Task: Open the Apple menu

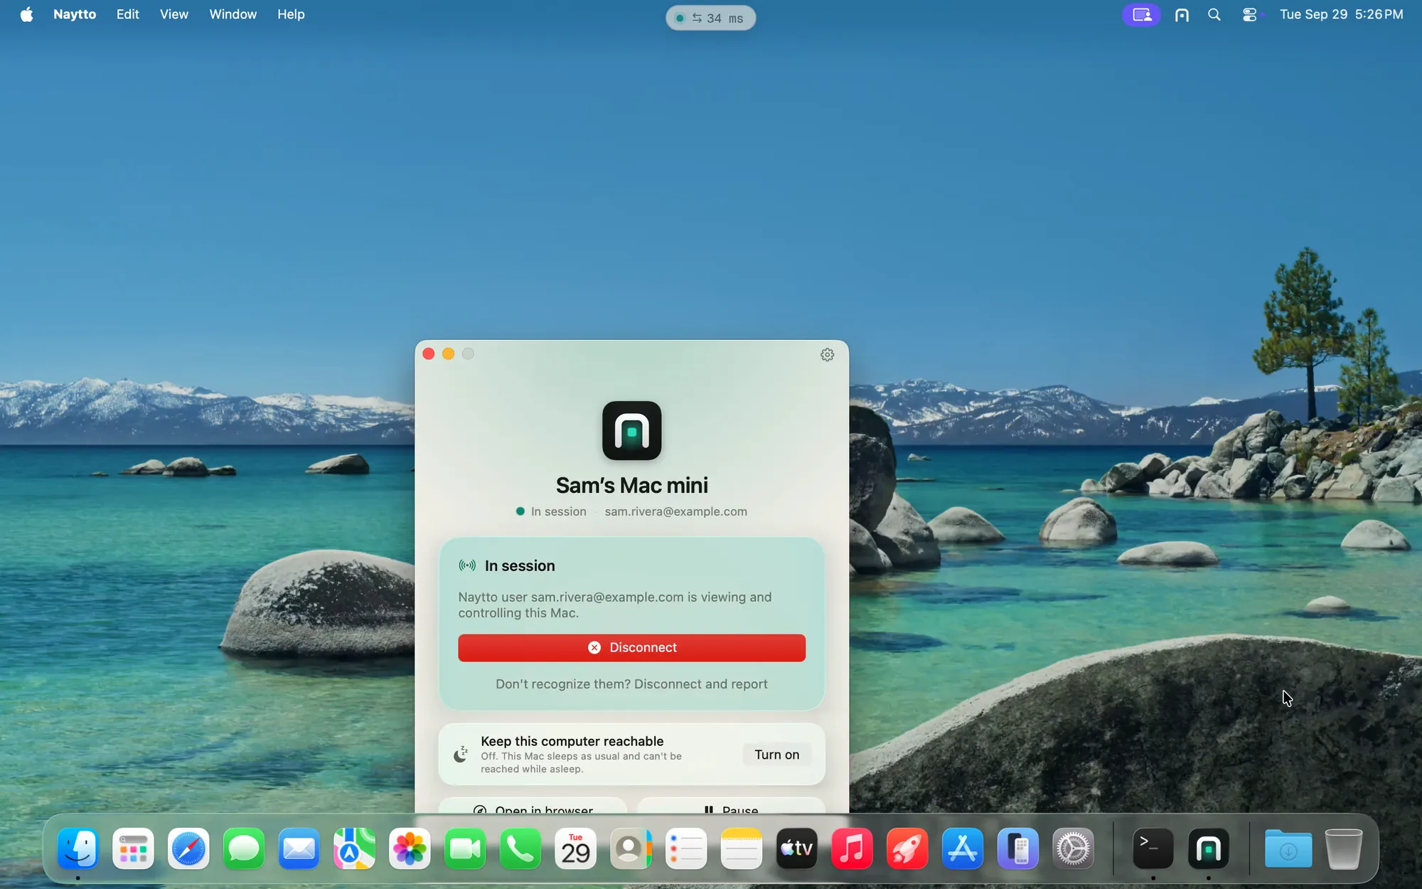Action: [26, 14]
